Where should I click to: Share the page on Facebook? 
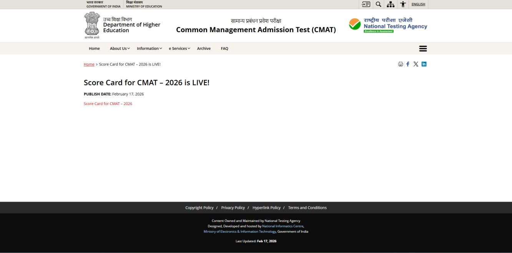tap(407, 64)
